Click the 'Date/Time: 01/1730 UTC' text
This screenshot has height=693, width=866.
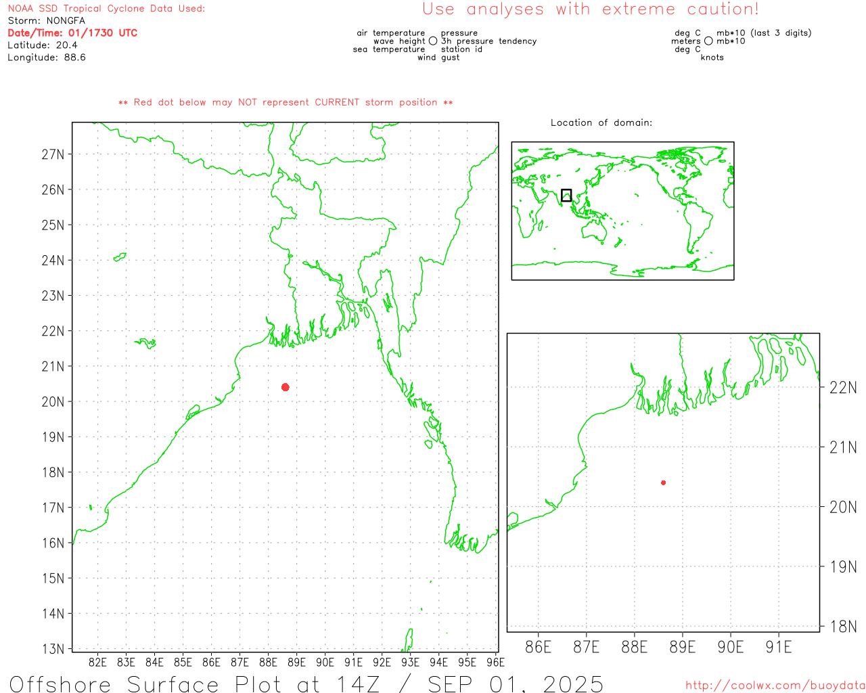point(72,33)
